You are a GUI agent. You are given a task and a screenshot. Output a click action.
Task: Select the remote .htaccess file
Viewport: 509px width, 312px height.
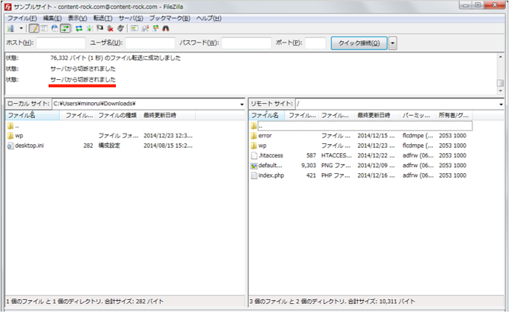271,156
